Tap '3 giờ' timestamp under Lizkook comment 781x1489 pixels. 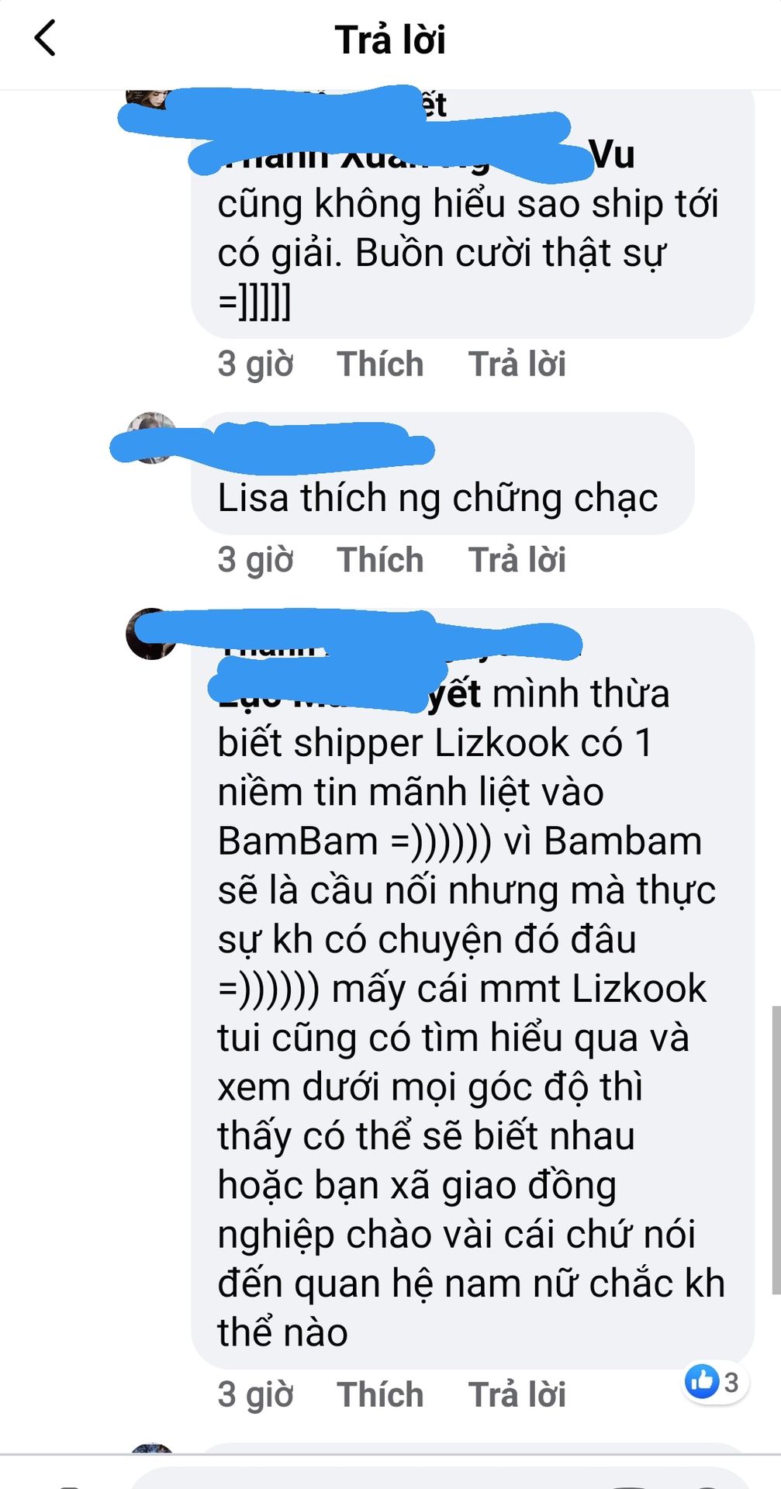pos(255,1394)
